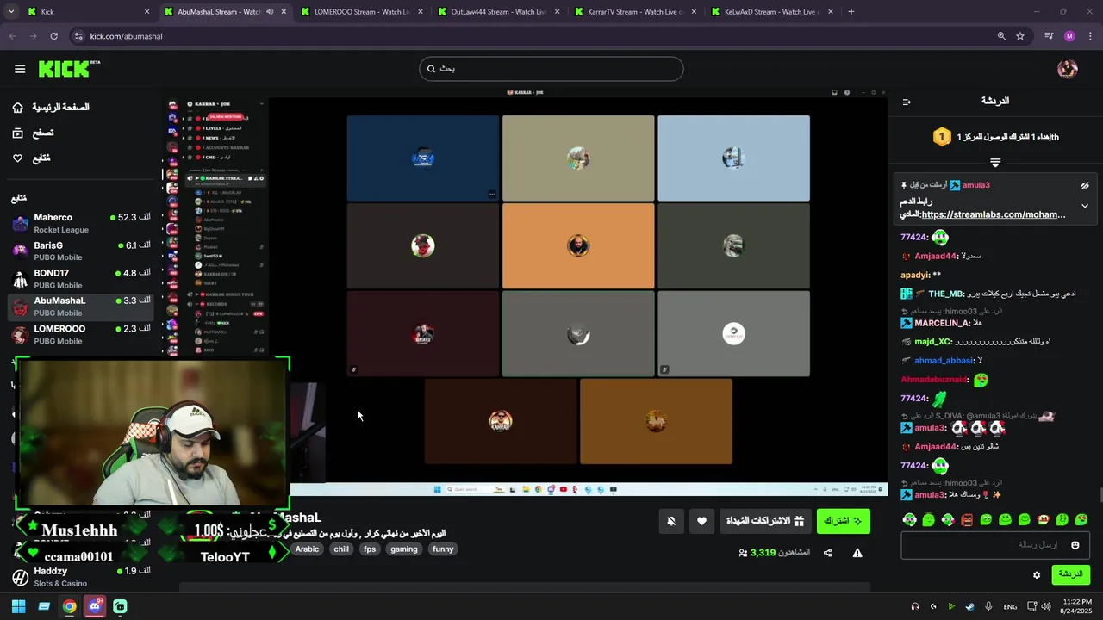The image size is (1103, 620).
Task: Toggle follow with the heart button
Action: (x=701, y=521)
